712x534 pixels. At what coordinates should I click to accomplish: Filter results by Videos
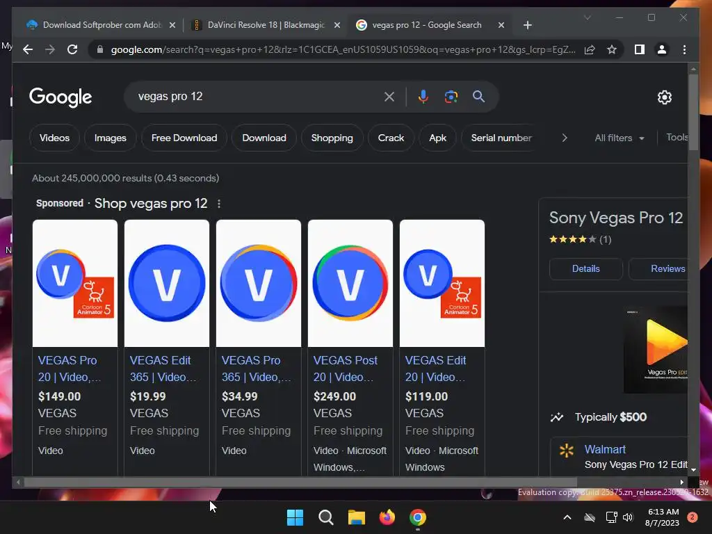[x=54, y=138]
